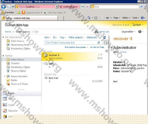Expand the Arama Klasörleri folder tree
Viewport: 148px width, 124px height.
coord(4,76)
